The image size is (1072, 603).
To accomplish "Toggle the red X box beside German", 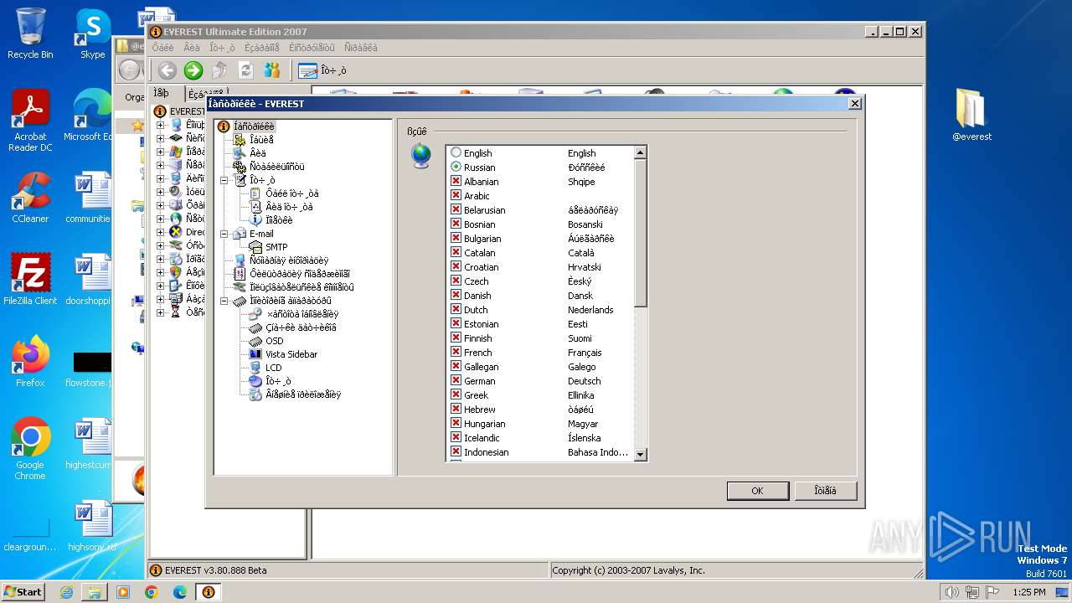I will point(456,380).
